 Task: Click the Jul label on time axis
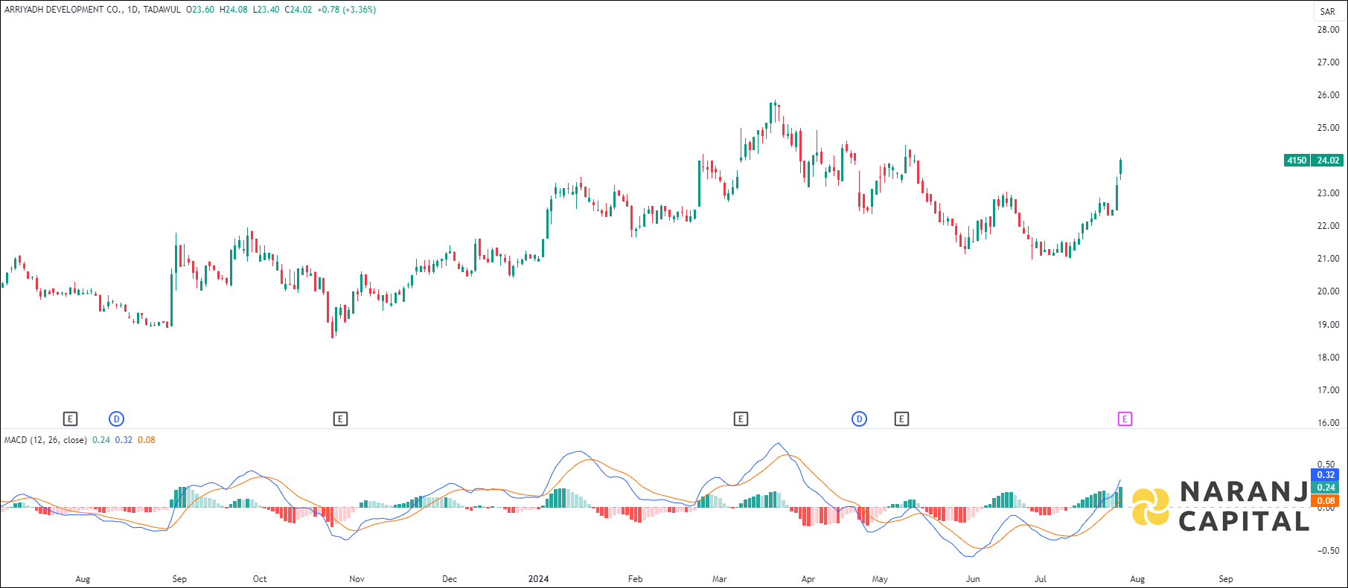point(1041,579)
